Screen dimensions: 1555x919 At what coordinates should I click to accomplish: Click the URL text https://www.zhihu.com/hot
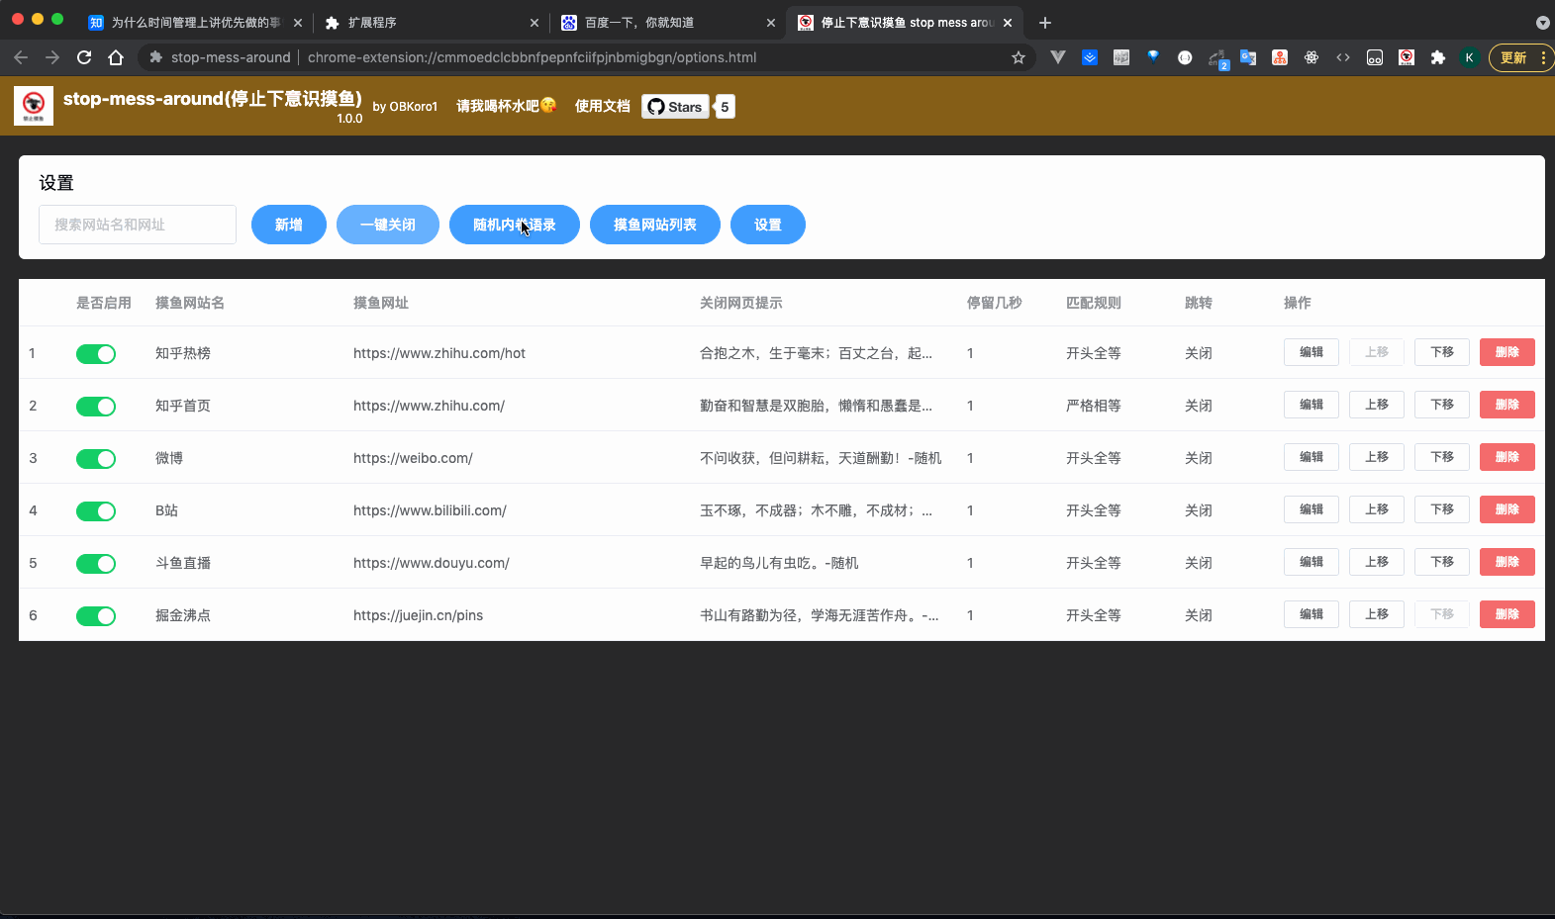point(439,353)
